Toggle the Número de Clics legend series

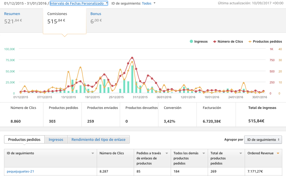click(228, 41)
